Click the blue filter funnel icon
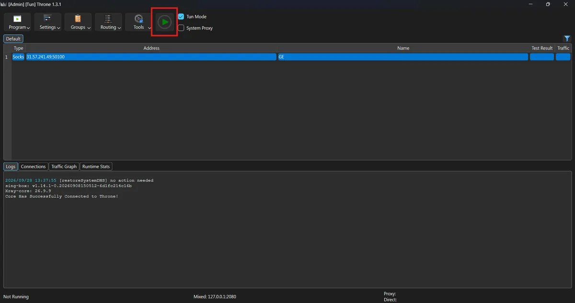The image size is (575, 303). [x=567, y=38]
